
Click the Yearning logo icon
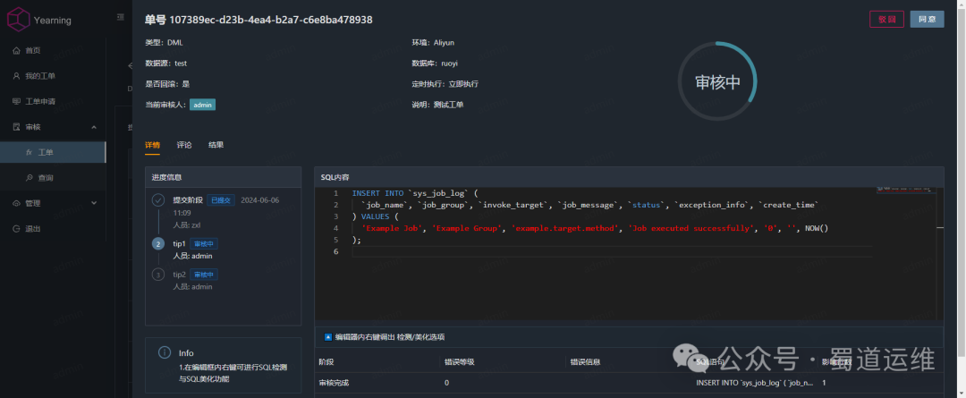click(x=18, y=20)
